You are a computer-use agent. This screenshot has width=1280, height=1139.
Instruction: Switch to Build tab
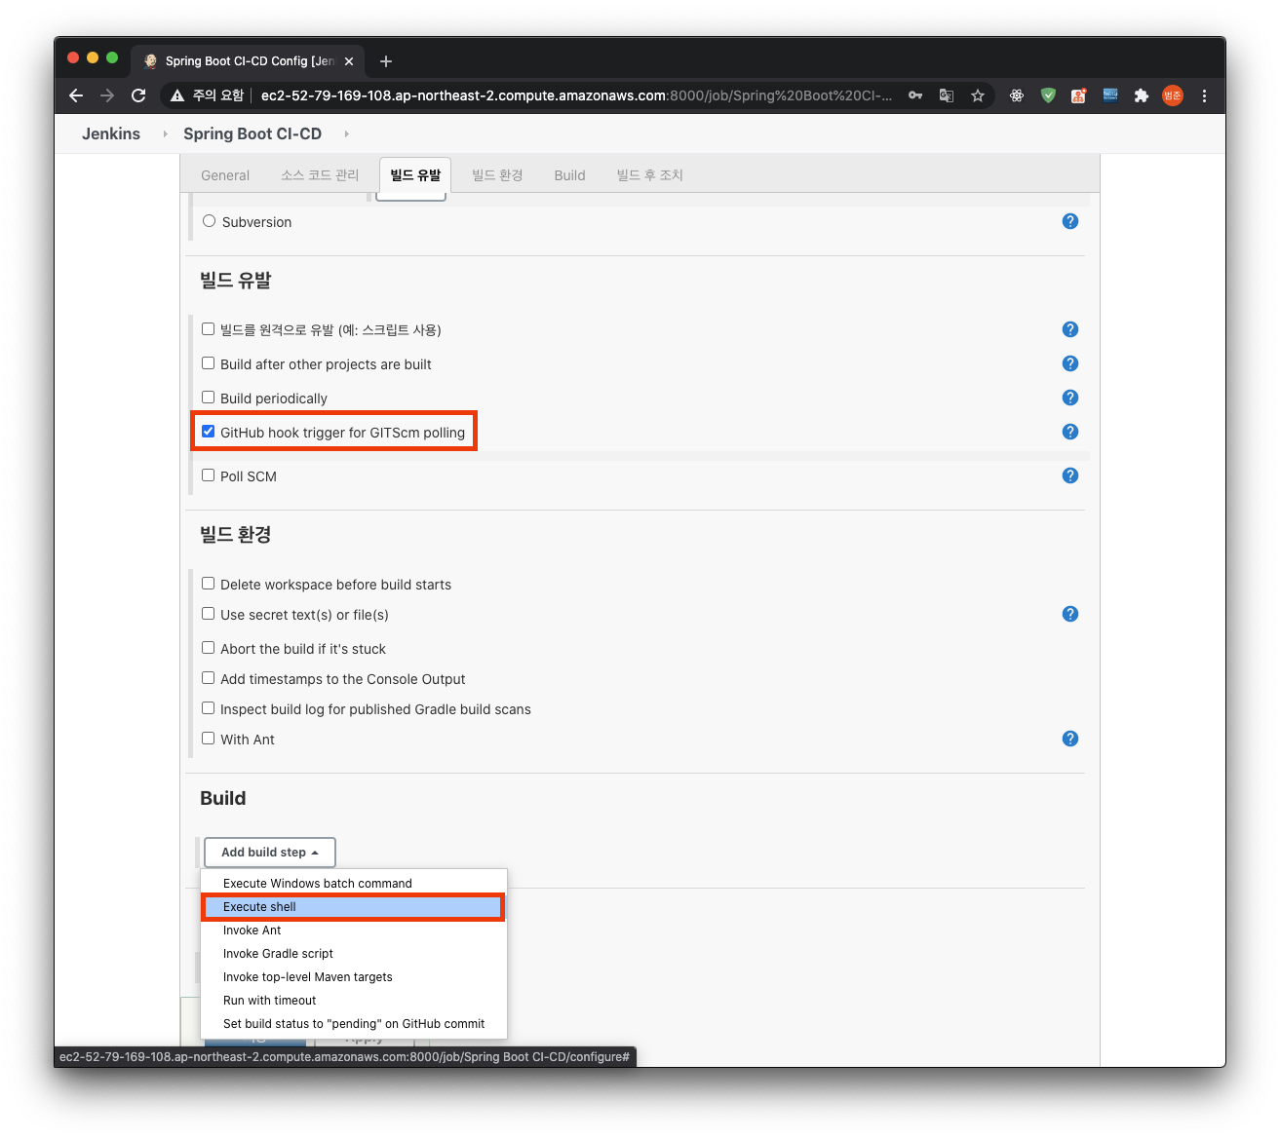[x=569, y=175]
